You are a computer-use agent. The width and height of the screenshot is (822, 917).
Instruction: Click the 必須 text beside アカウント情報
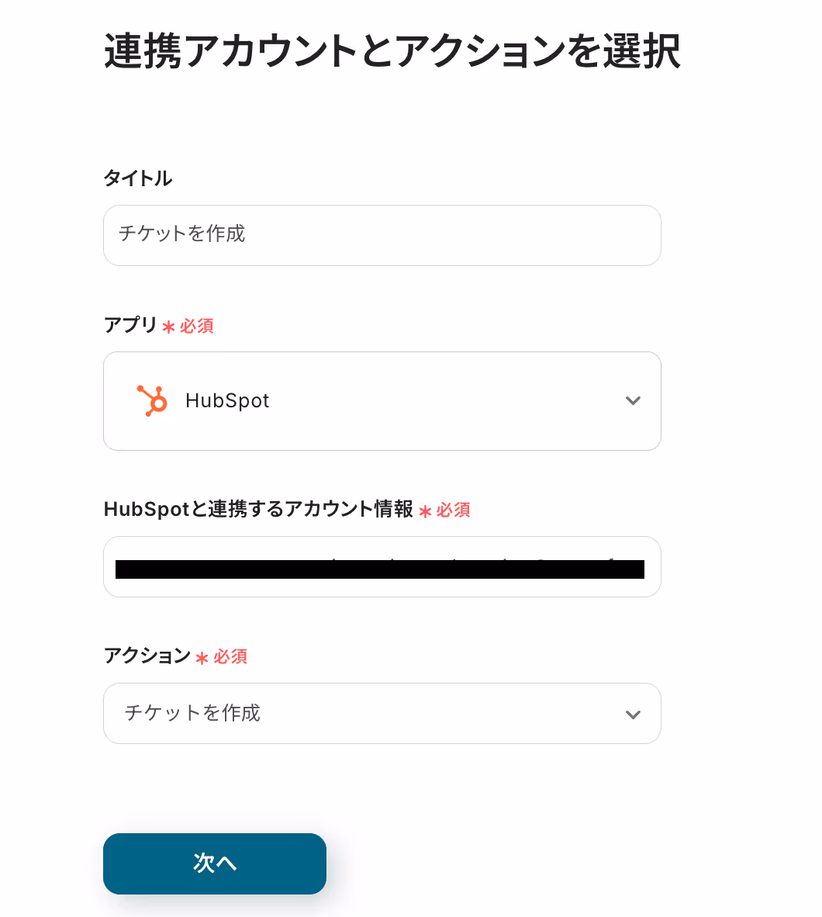click(x=453, y=510)
